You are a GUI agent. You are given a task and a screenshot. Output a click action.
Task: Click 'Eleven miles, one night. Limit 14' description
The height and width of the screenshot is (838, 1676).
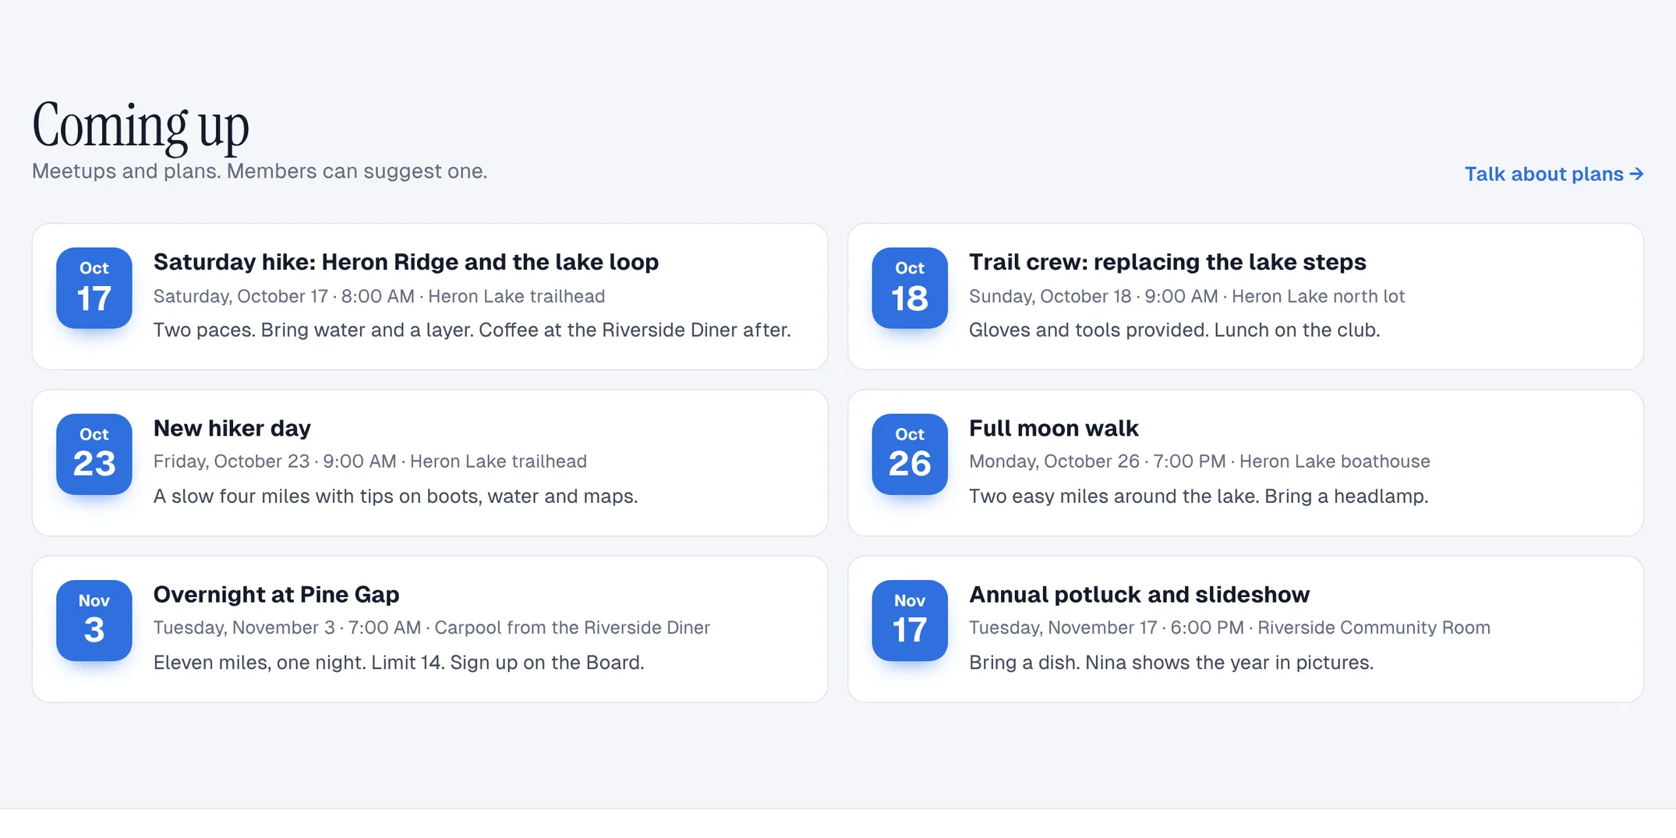[x=398, y=663]
